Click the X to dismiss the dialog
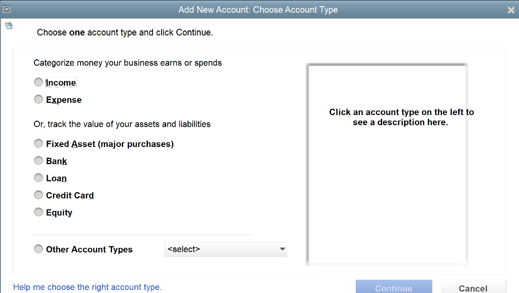 tap(512, 9)
